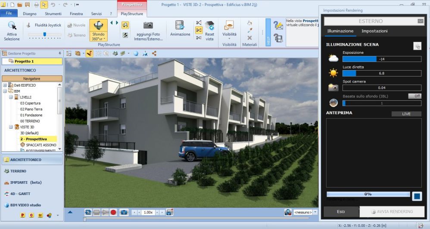Click the Esposizione slider bar

click(x=382, y=59)
